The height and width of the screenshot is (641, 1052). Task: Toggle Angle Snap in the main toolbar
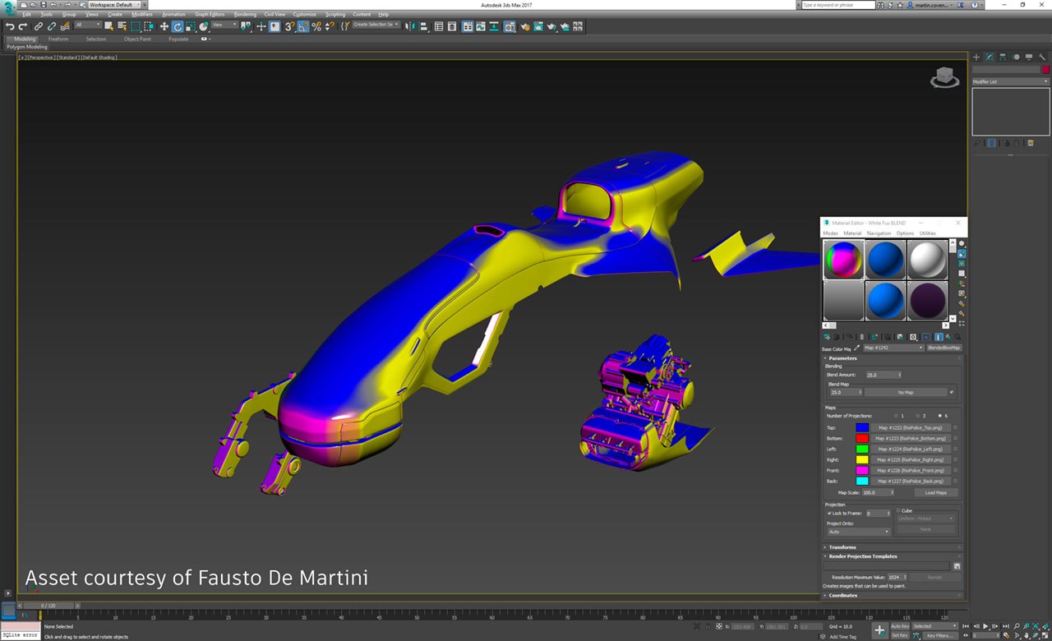tap(302, 27)
